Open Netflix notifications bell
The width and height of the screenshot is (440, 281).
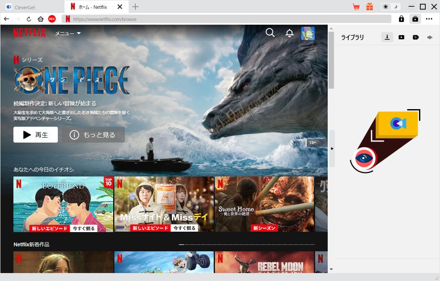[x=289, y=33]
